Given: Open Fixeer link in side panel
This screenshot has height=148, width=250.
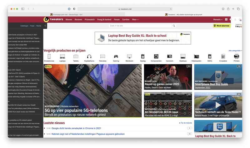Looking at the screenshot, I should click(x=32, y=26).
